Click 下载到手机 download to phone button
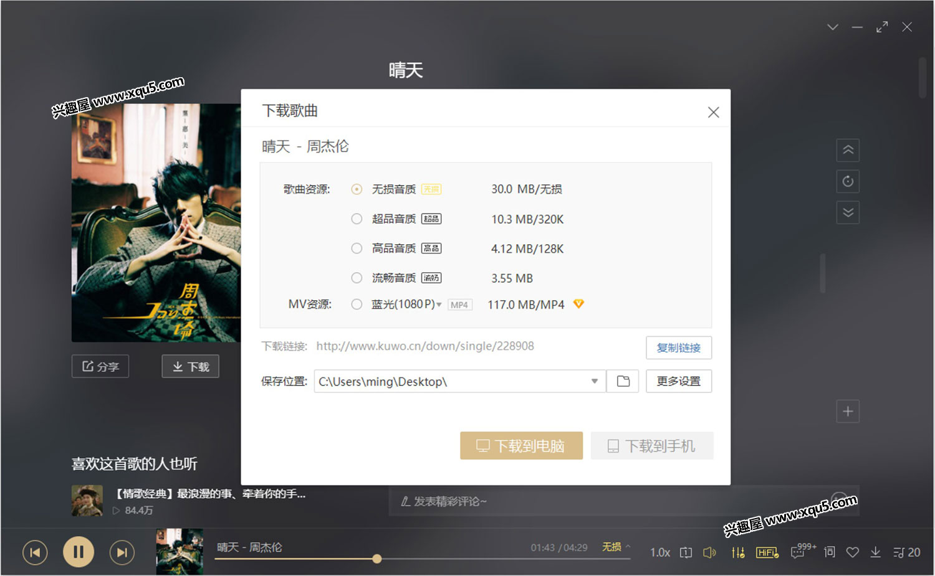Viewport: 935px width, 576px height. pos(652,446)
